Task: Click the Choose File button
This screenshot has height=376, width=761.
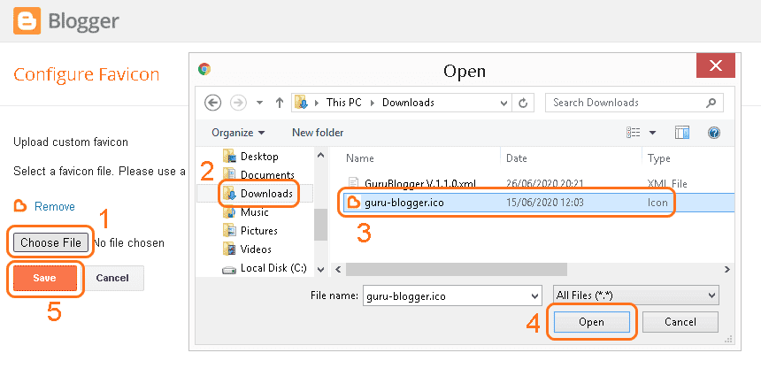Action: click(x=50, y=242)
